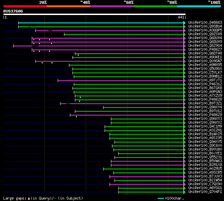
Task: Open hit UniRef100_A9PGN3
Action: 205,92
